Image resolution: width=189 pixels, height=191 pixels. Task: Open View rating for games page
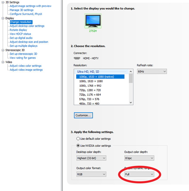coord(23,58)
